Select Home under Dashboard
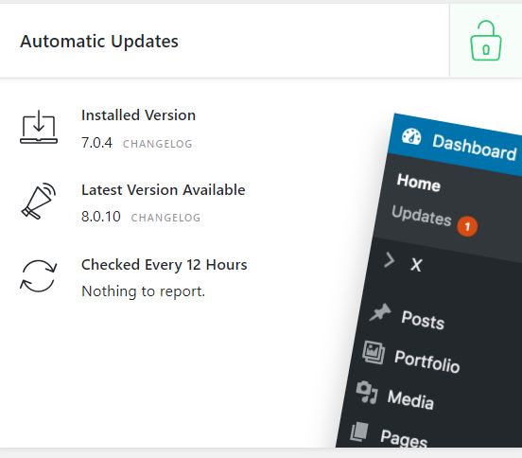This screenshot has height=458, width=522. [419, 183]
